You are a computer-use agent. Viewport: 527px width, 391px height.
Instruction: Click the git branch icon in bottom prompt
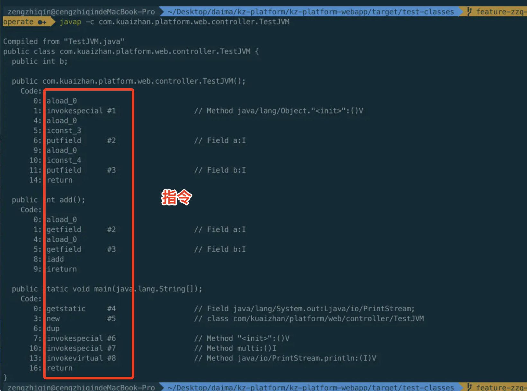tap(469, 387)
